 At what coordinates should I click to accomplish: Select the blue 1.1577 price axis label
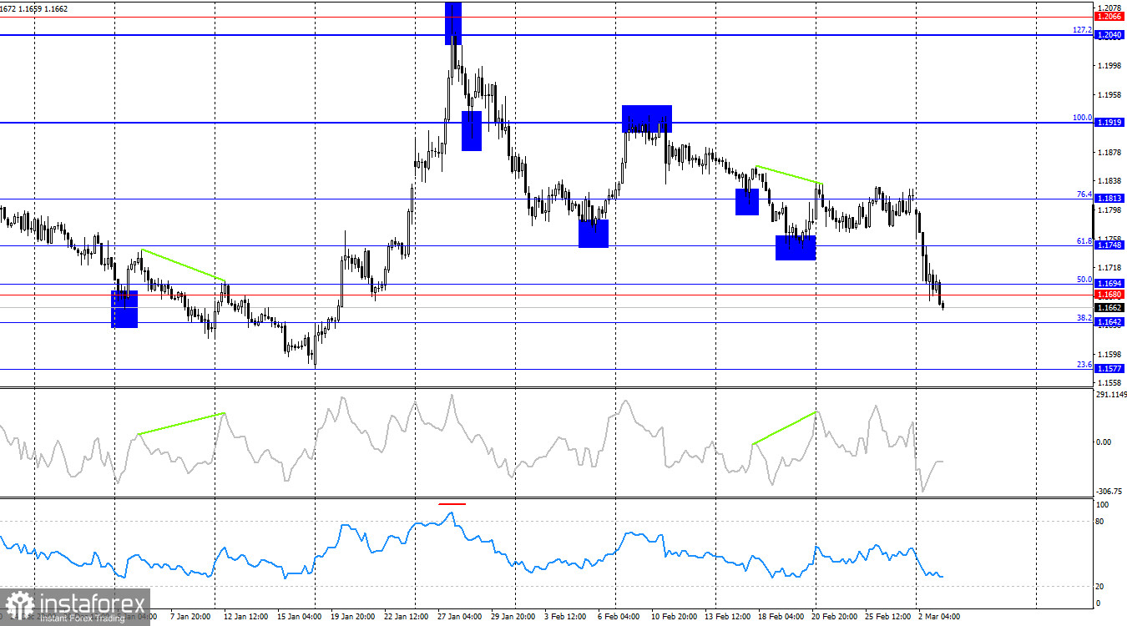point(1109,368)
